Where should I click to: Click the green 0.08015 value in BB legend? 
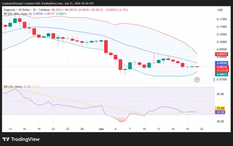click(x=61, y=14)
